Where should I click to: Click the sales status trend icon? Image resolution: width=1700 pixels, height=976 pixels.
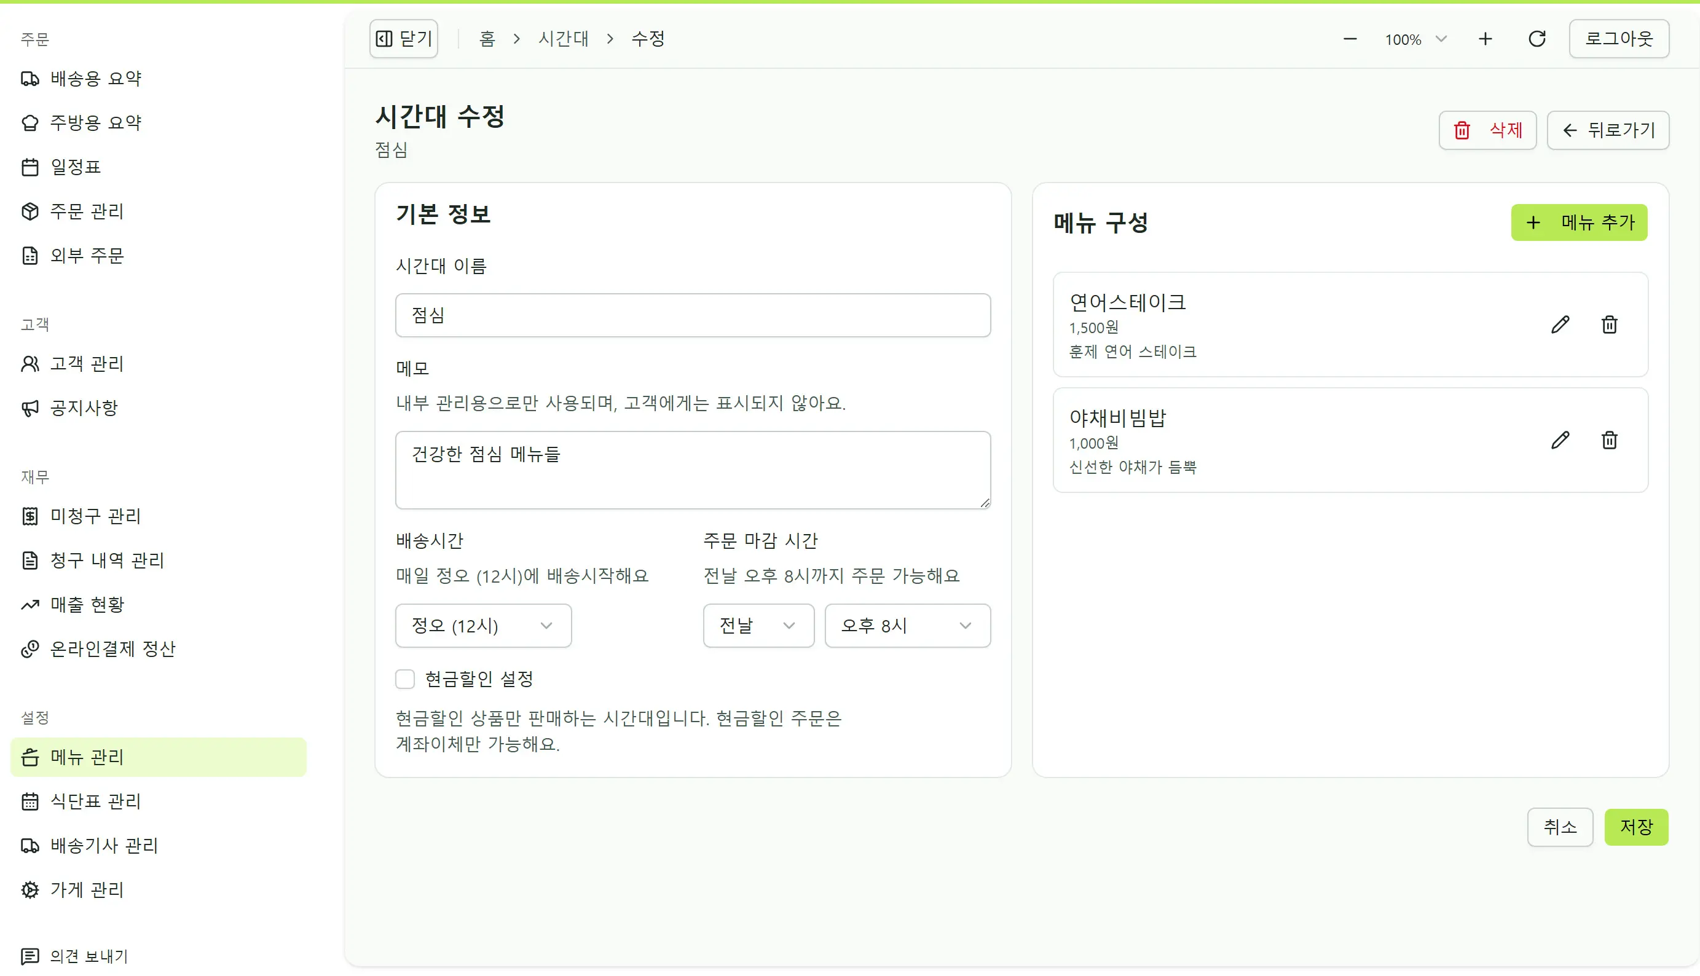click(30, 605)
